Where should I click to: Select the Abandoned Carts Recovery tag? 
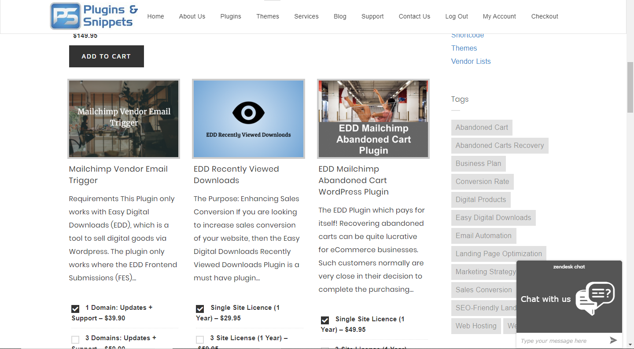pyautogui.click(x=500, y=146)
